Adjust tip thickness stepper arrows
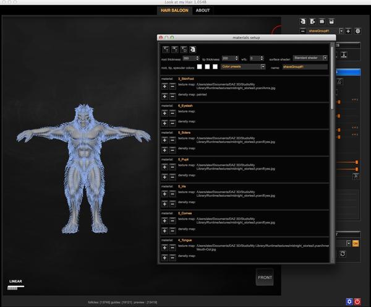This screenshot has height=307, width=371. [237, 58]
